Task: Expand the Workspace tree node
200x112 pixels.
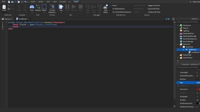Action: point(178,26)
